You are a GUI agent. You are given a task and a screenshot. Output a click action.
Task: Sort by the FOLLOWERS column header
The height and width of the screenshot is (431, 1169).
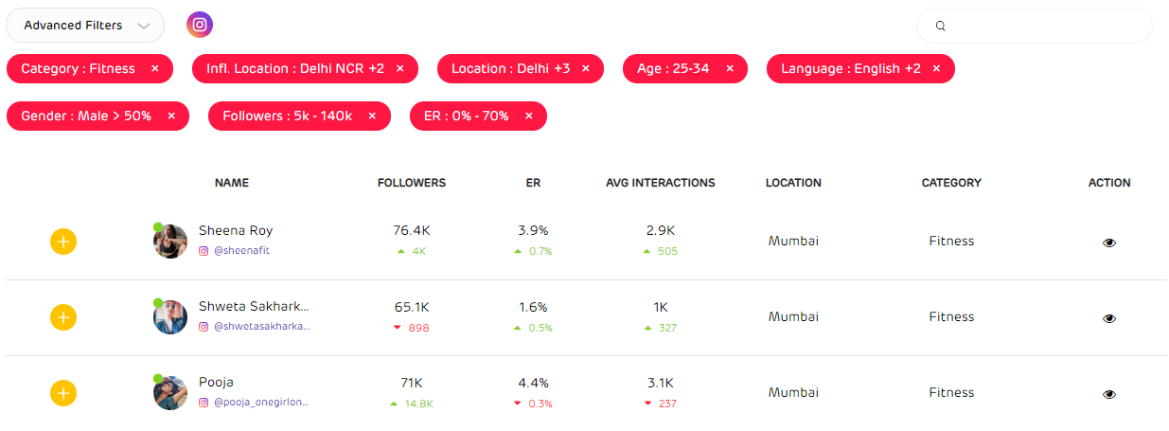(411, 183)
